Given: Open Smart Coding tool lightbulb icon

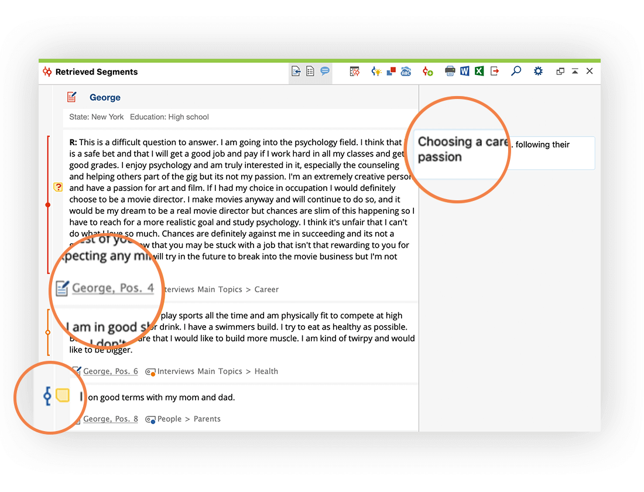Looking at the screenshot, I should pyautogui.click(x=376, y=71).
